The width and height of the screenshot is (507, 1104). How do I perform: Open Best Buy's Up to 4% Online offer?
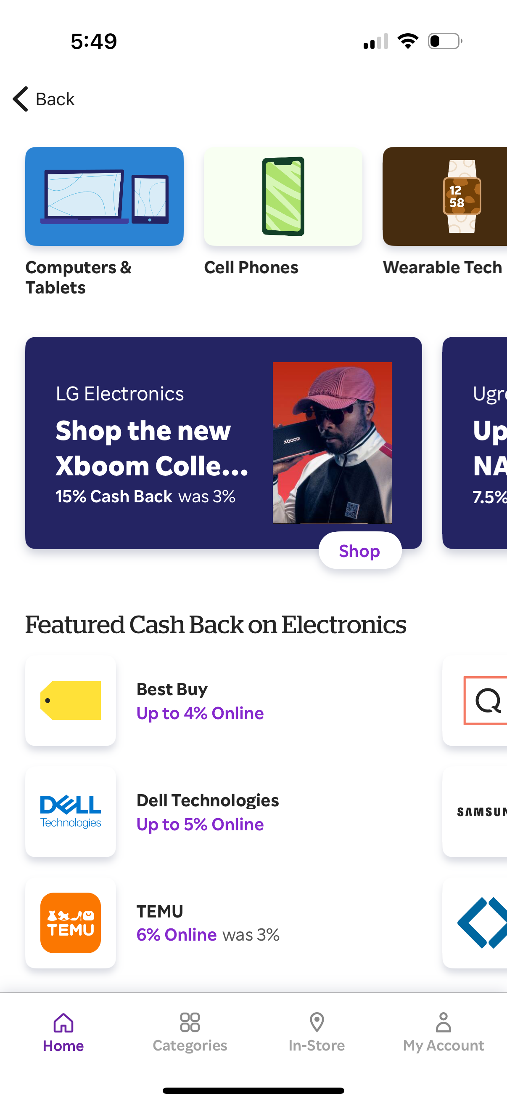199,713
